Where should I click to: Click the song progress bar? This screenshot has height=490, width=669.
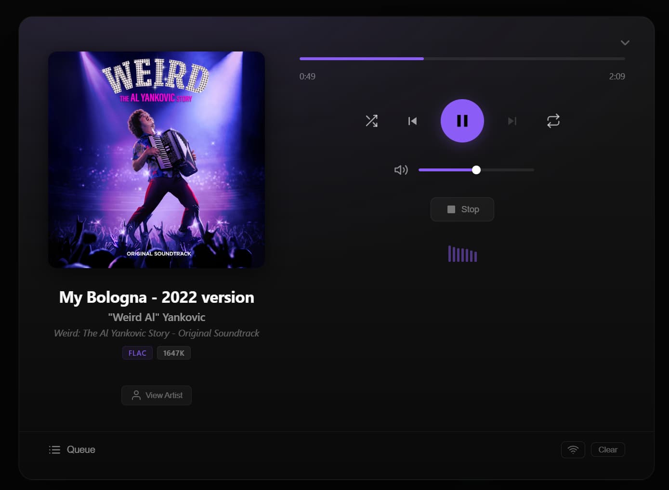pyautogui.click(x=462, y=59)
